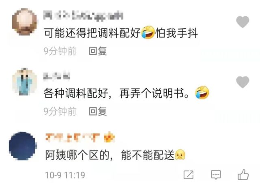Like the first comment with heart icon

click(243, 22)
